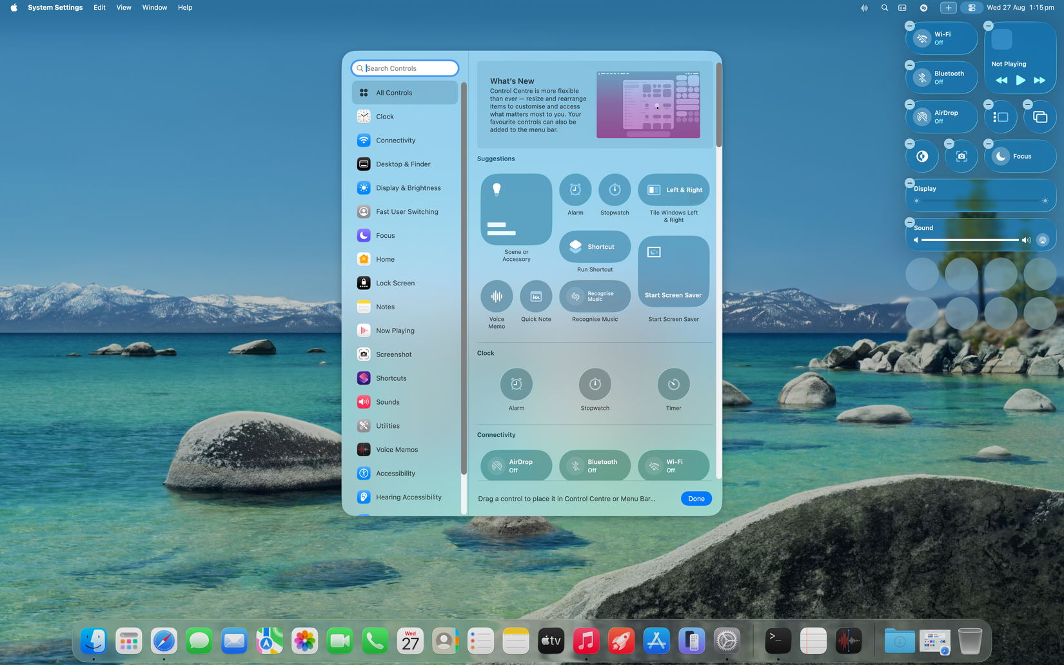Click the Scene or Accessory tile
Viewport: 1064px width, 665px height.
pos(516,209)
